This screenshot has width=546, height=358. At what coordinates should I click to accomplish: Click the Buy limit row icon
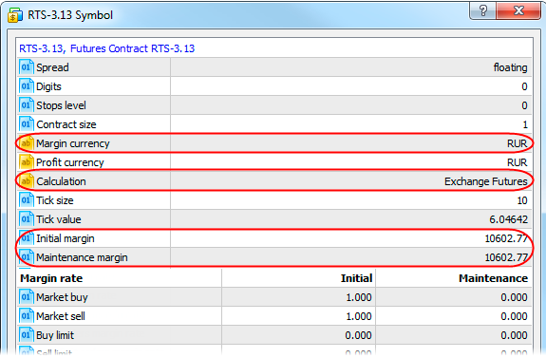click(27, 335)
